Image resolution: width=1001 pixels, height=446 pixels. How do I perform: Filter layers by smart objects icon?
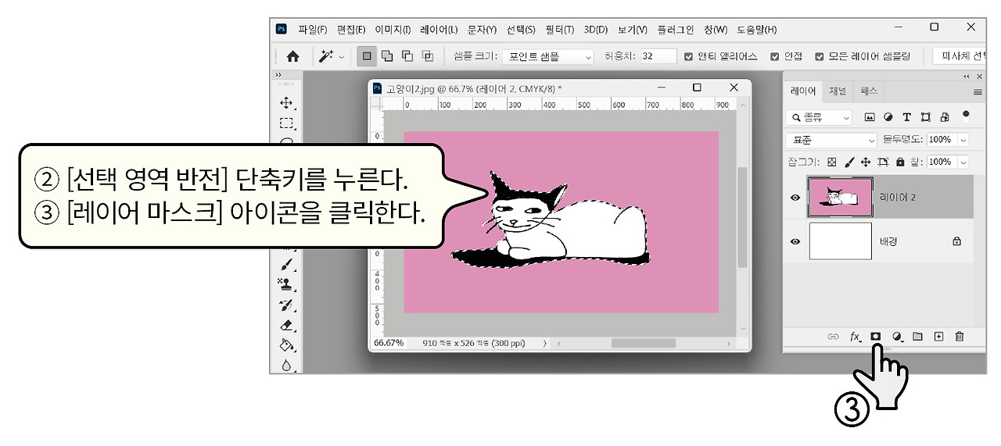(x=945, y=117)
